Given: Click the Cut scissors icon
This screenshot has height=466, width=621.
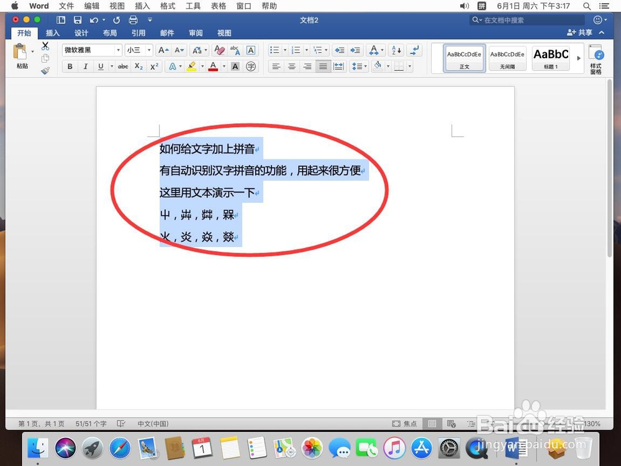Looking at the screenshot, I should [45, 46].
